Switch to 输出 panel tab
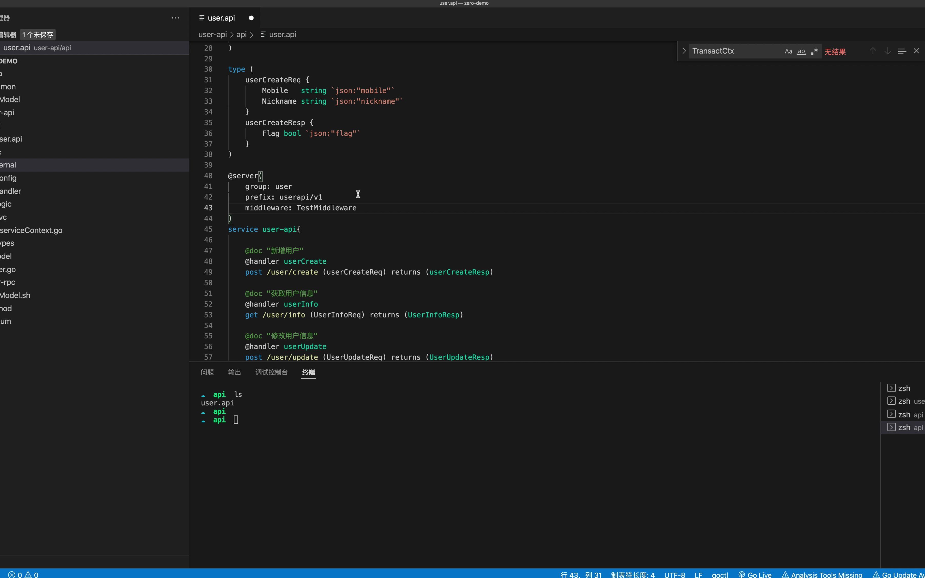 coord(234,372)
